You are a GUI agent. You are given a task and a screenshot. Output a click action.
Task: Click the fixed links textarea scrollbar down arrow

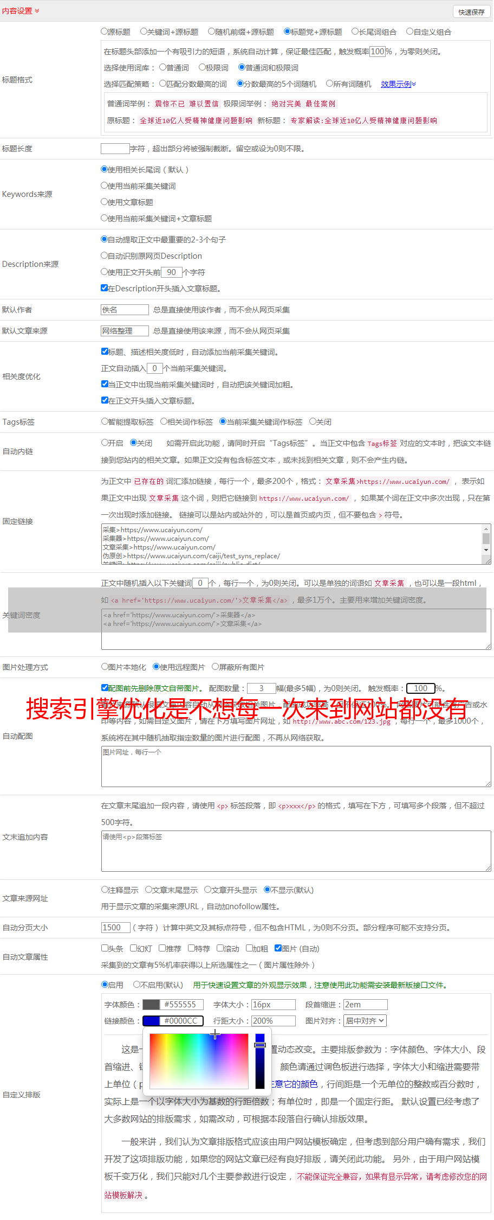point(486,550)
